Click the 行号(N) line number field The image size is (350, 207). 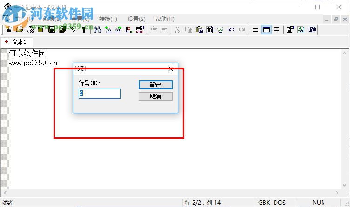pos(100,93)
